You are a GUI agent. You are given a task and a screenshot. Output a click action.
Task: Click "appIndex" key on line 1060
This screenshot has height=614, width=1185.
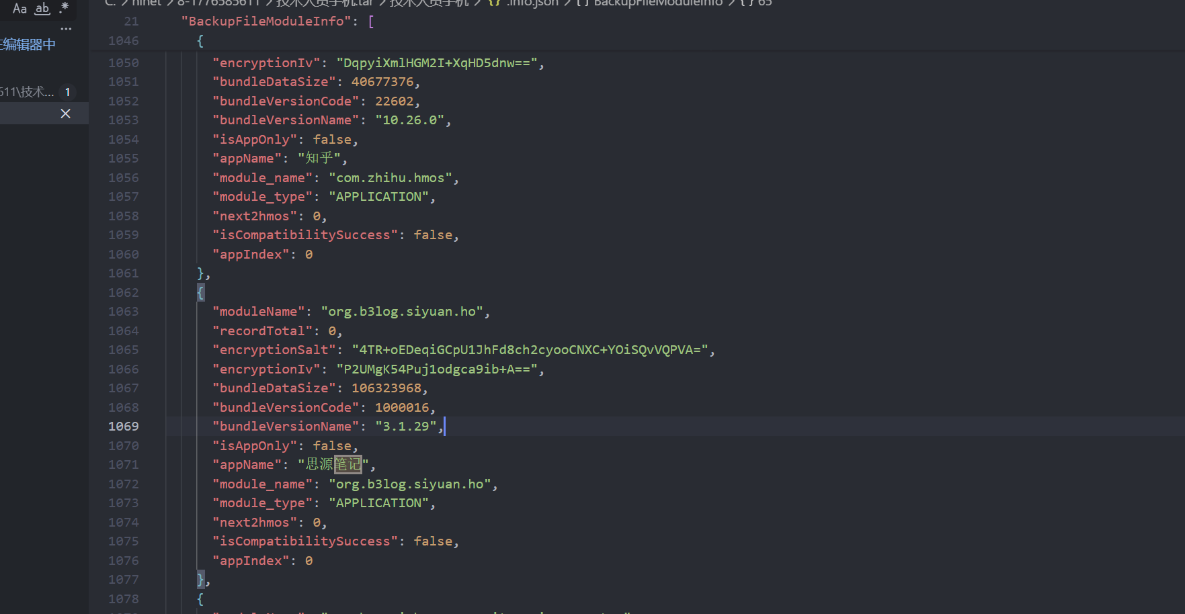pyautogui.click(x=251, y=254)
